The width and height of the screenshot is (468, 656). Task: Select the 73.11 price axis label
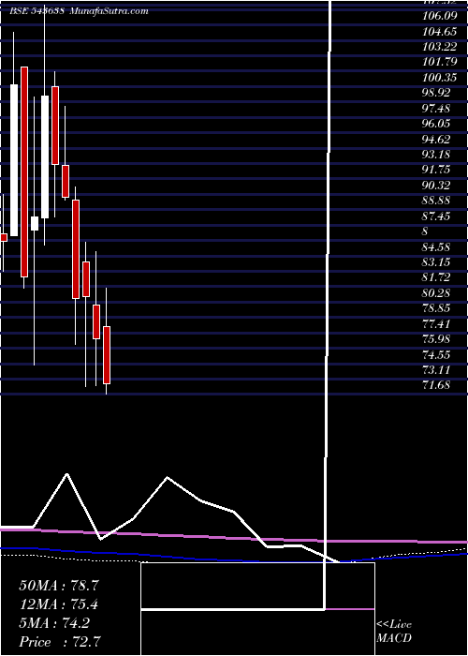(437, 370)
